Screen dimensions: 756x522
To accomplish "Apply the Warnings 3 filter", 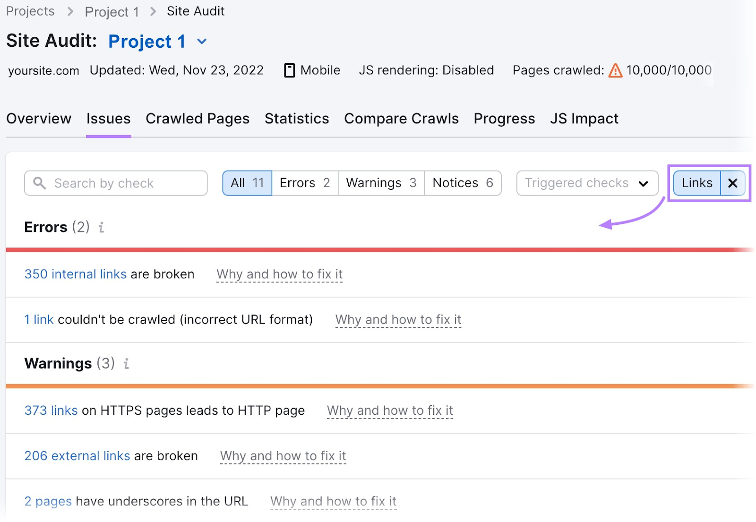I will pyautogui.click(x=380, y=183).
